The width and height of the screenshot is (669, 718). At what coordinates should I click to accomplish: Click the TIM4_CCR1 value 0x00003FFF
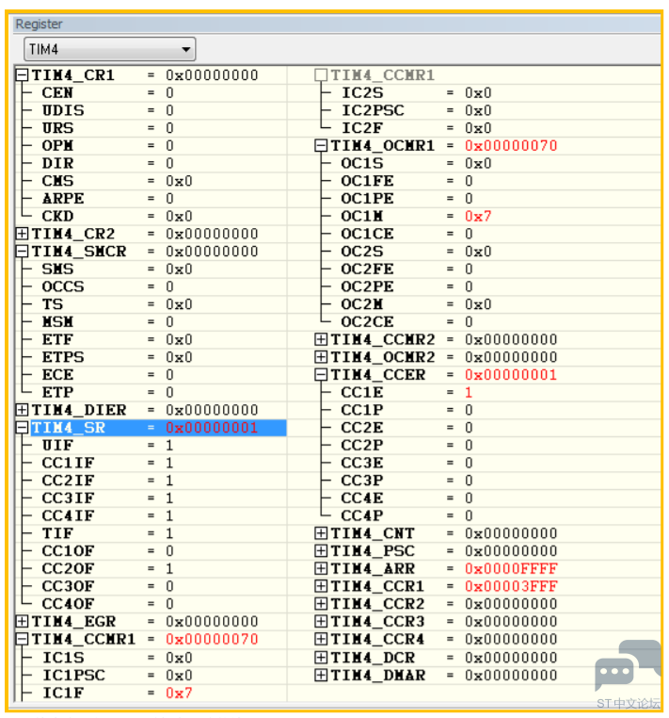tap(510, 586)
